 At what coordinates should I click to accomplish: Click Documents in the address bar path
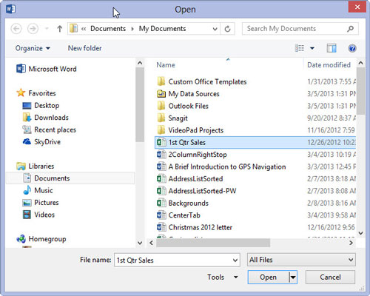pyautogui.click(x=108, y=29)
